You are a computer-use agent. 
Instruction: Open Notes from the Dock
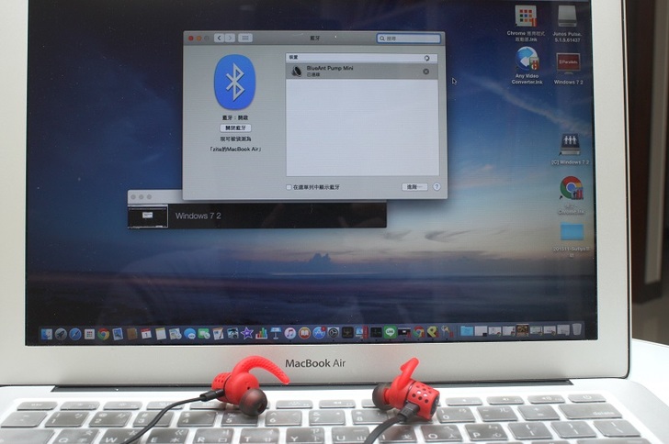point(161,333)
